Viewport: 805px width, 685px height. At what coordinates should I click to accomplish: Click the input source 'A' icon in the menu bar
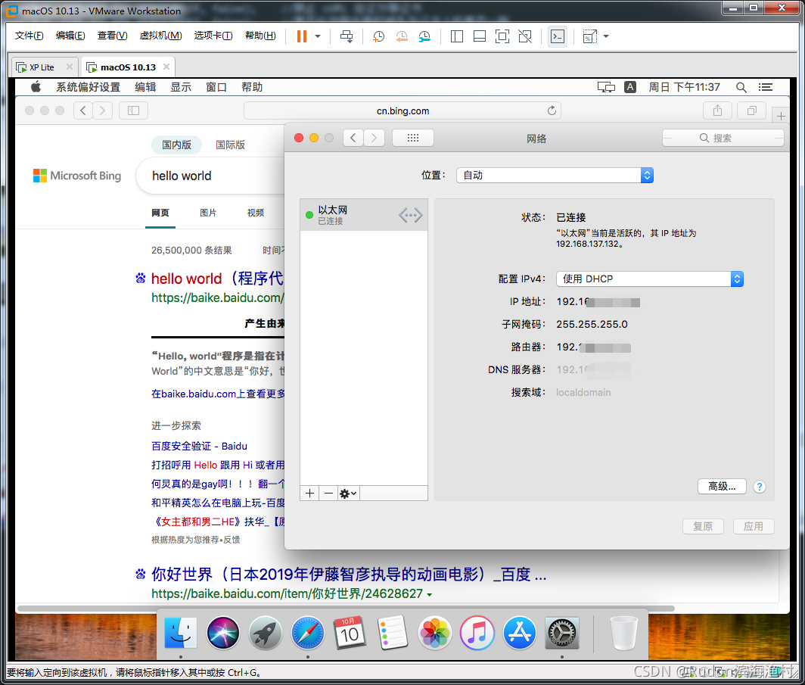click(630, 87)
